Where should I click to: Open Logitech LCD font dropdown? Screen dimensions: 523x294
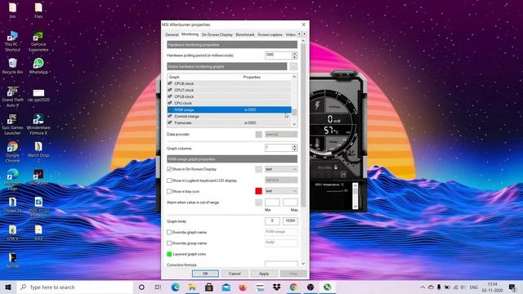click(x=281, y=180)
